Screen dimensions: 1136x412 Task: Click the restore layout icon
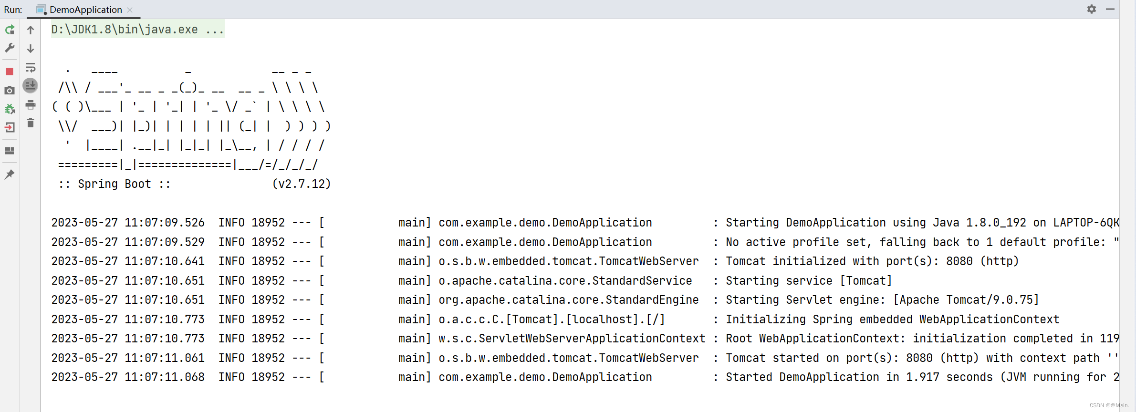(x=10, y=150)
